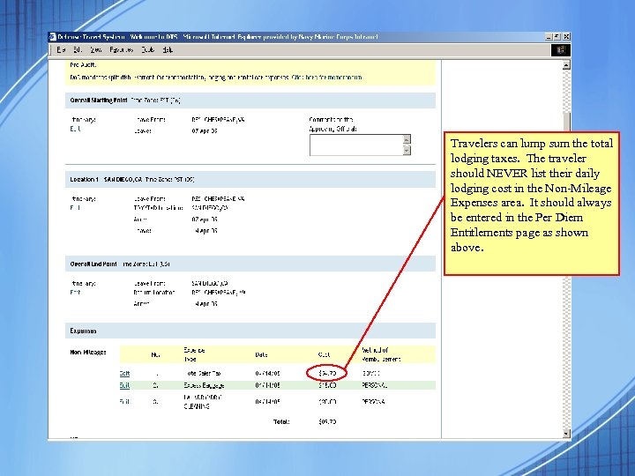635x476 pixels.
Task: Click the comments box scroll down arrow
Action: pyautogui.click(x=407, y=151)
